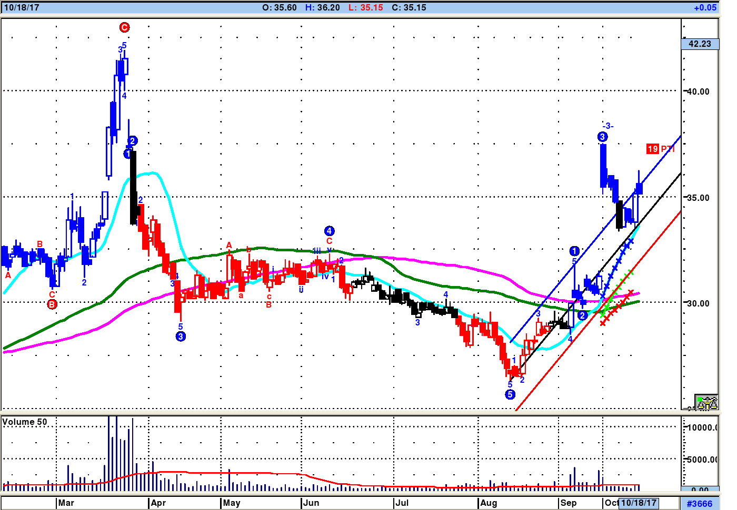
Task: Click blue circled 5 label under August low
Action: click(x=510, y=394)
